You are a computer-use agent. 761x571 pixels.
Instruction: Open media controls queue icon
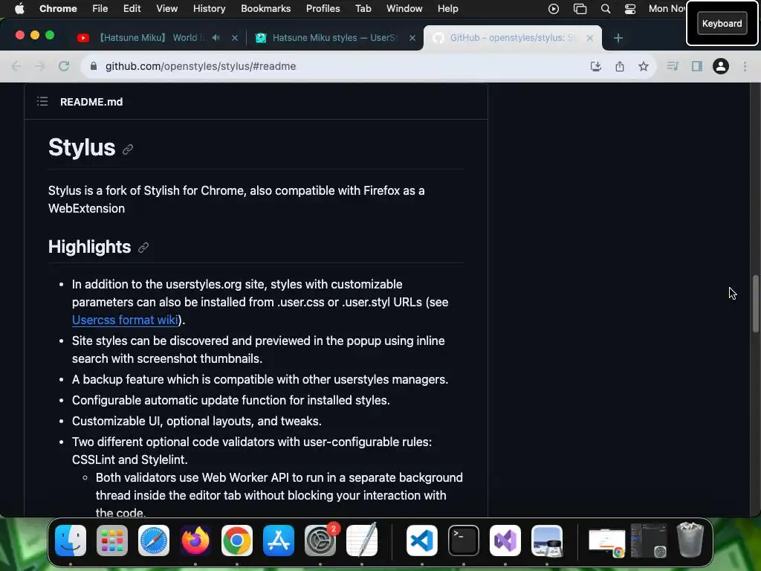[673, 66]
